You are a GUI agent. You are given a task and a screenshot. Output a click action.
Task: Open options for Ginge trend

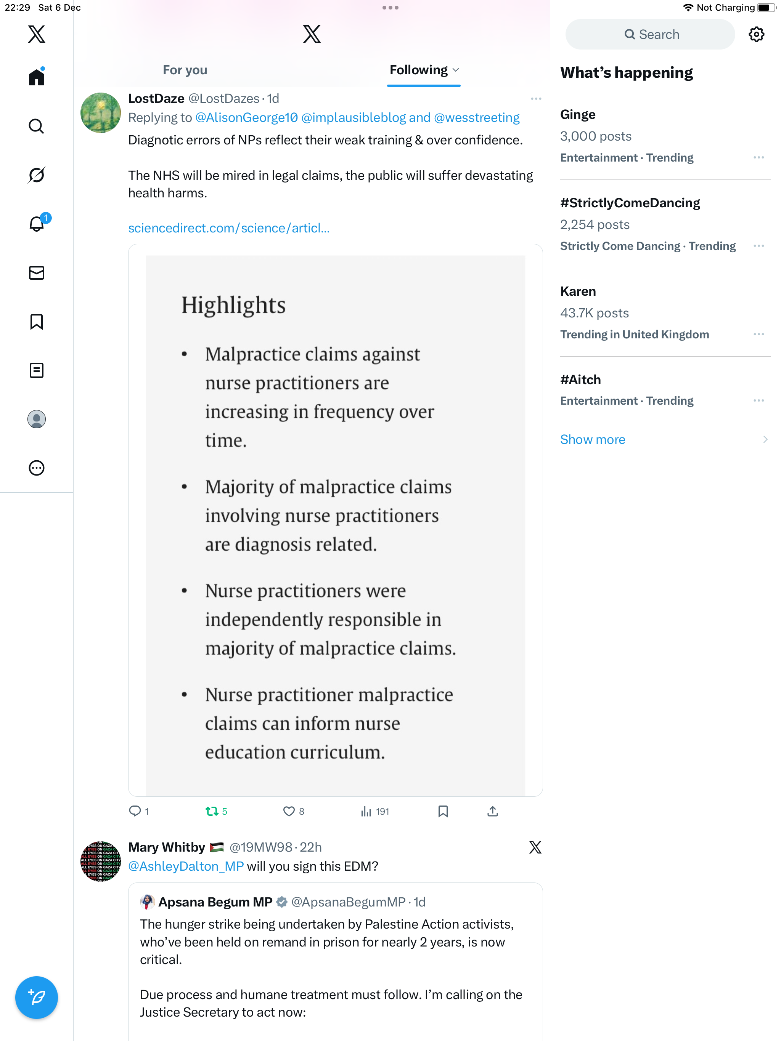[759, 158]
